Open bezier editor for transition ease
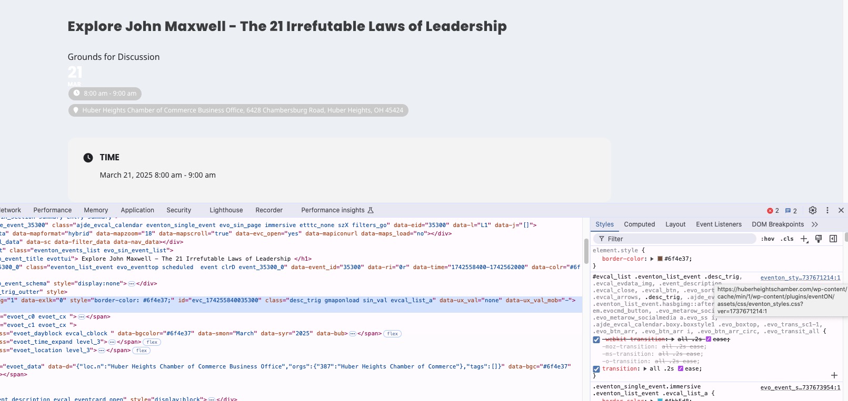Screen dimensions: 848x401 681,369
